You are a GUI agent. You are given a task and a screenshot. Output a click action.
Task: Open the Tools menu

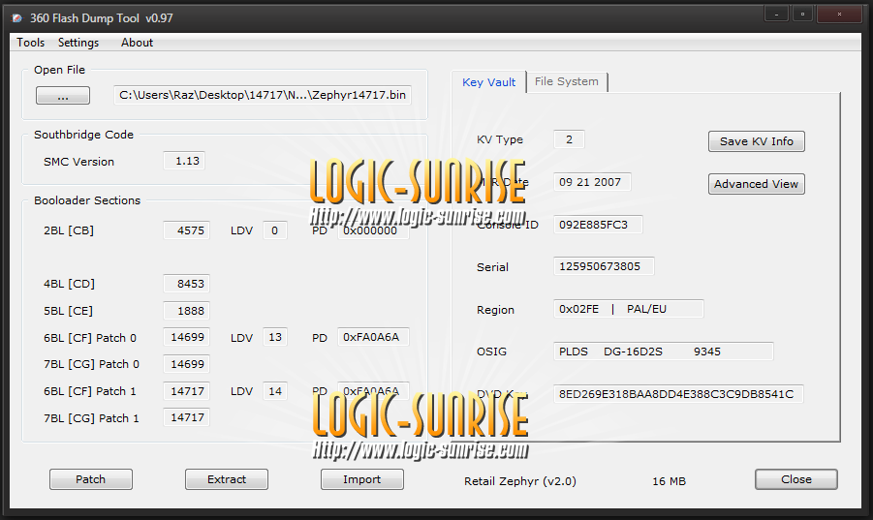tap(30, 43)
